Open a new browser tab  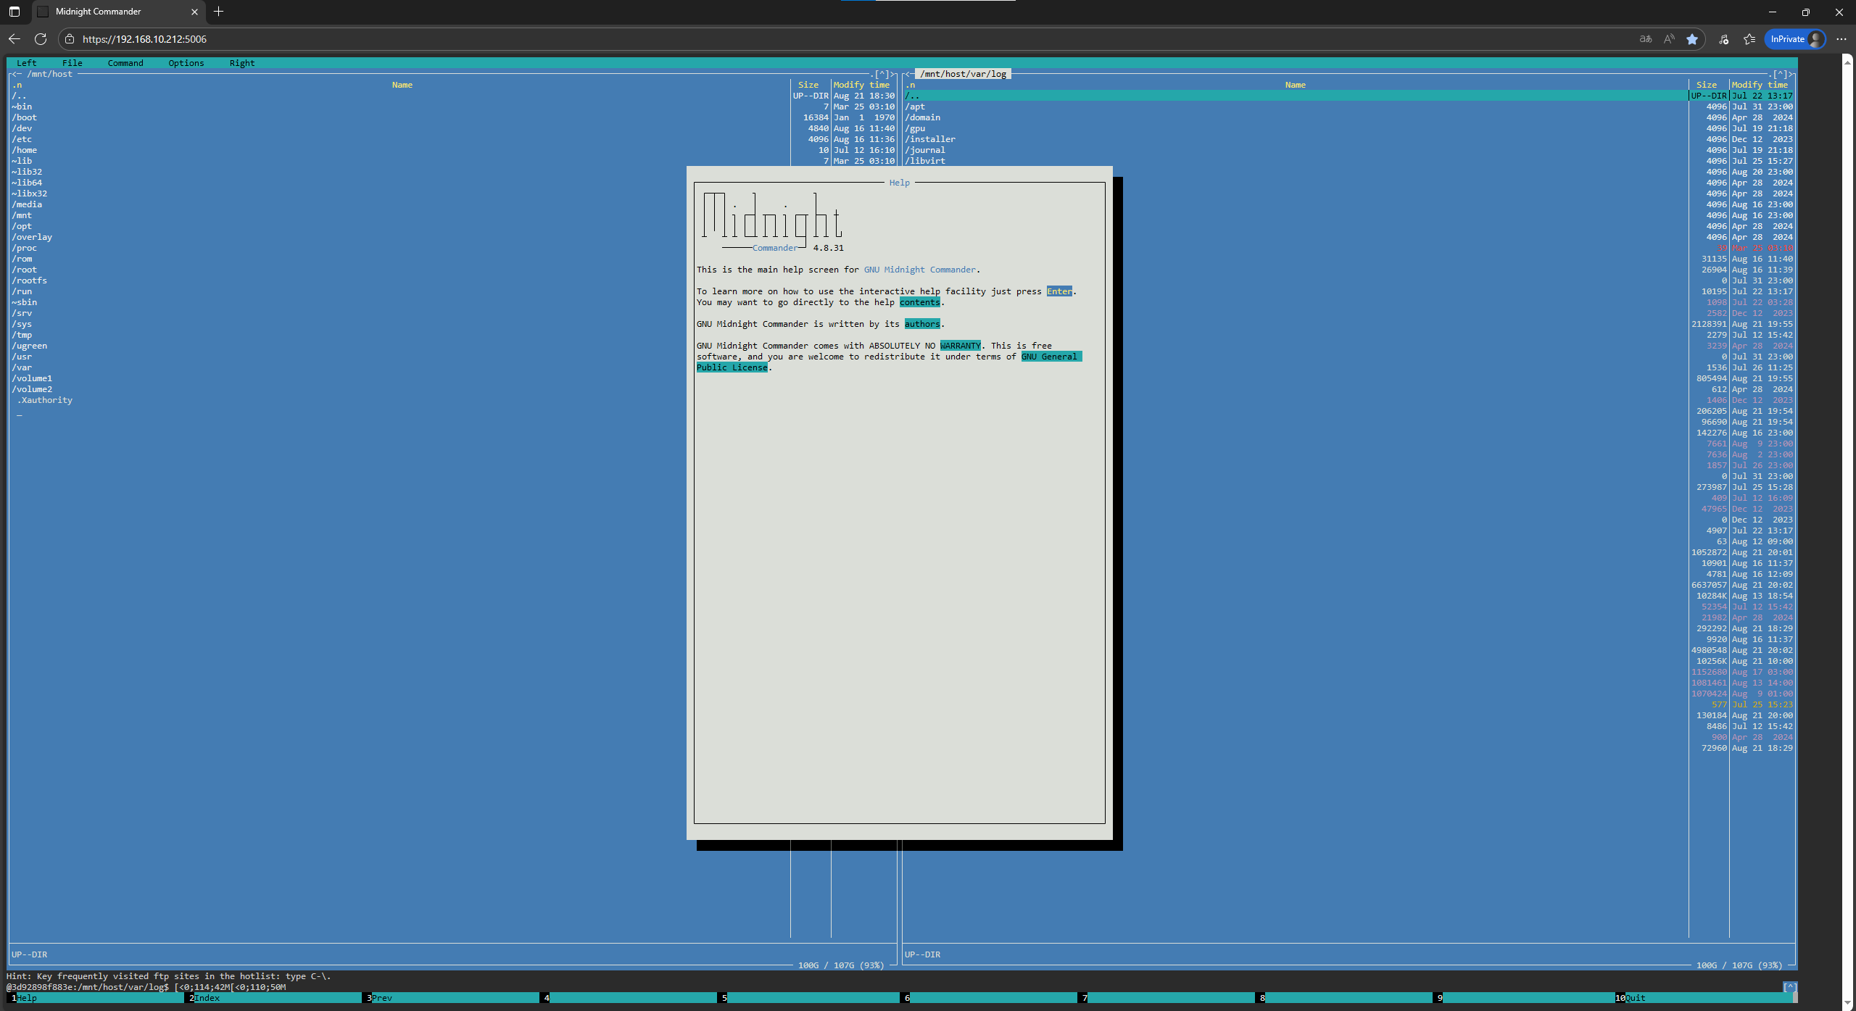point(218,12)
